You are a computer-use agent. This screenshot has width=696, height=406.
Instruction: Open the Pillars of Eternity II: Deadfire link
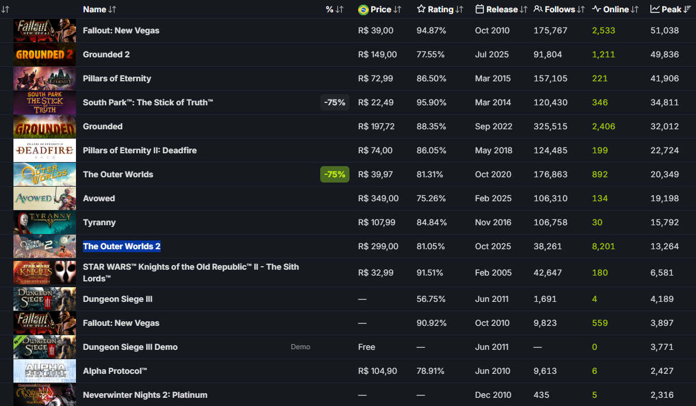(x=140, y=150)
